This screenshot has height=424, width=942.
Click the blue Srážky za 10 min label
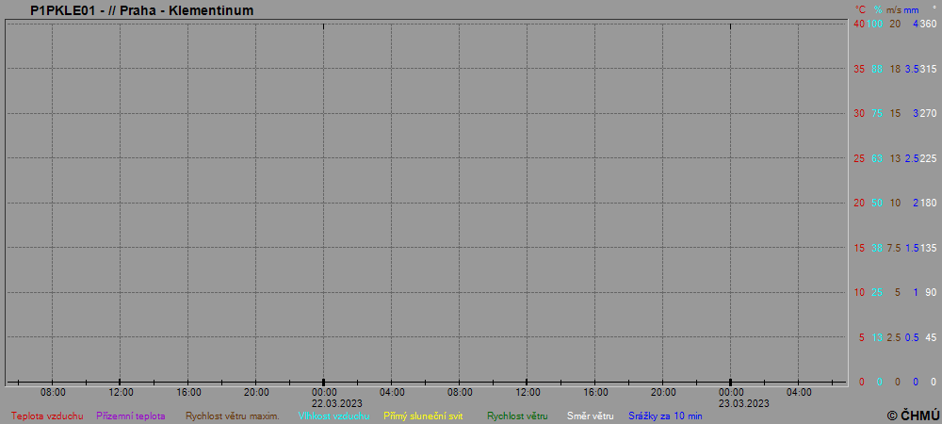click(665, 416)
